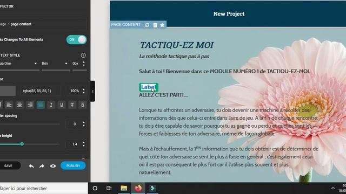
Task: Toggle underline text style
Action: pos(62,105)
